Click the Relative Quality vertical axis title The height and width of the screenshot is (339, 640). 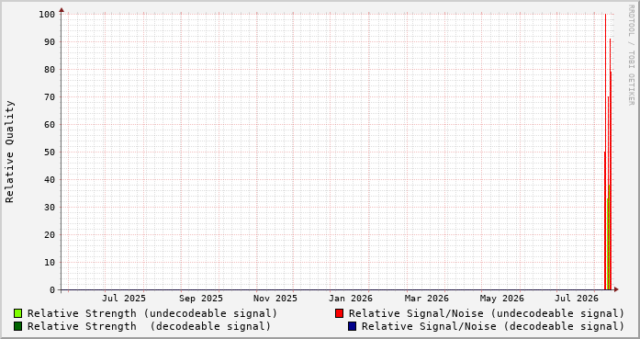click(x=9, y=152)
